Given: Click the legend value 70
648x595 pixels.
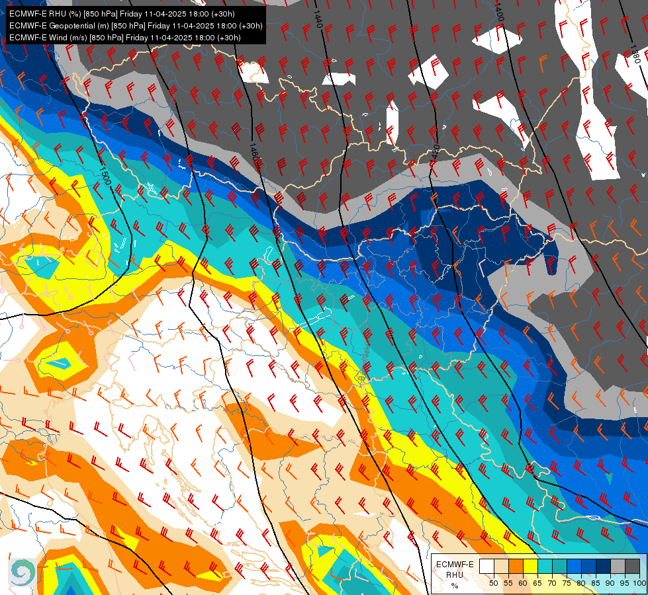Looking at the screenshot, I should [x=552, y=583].
